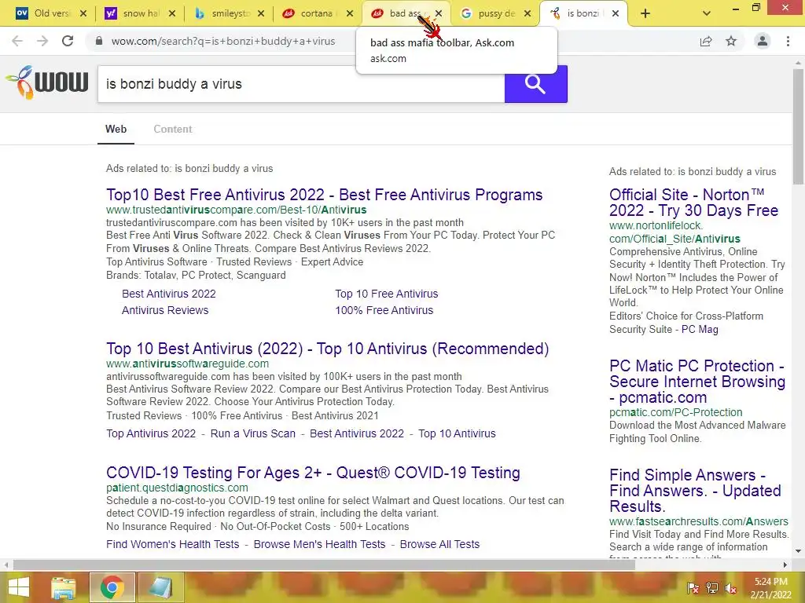Open 'Top10 Best Free Antivirus 2022' result
This screenshot has height=603, width=805.
coord(325,195)
